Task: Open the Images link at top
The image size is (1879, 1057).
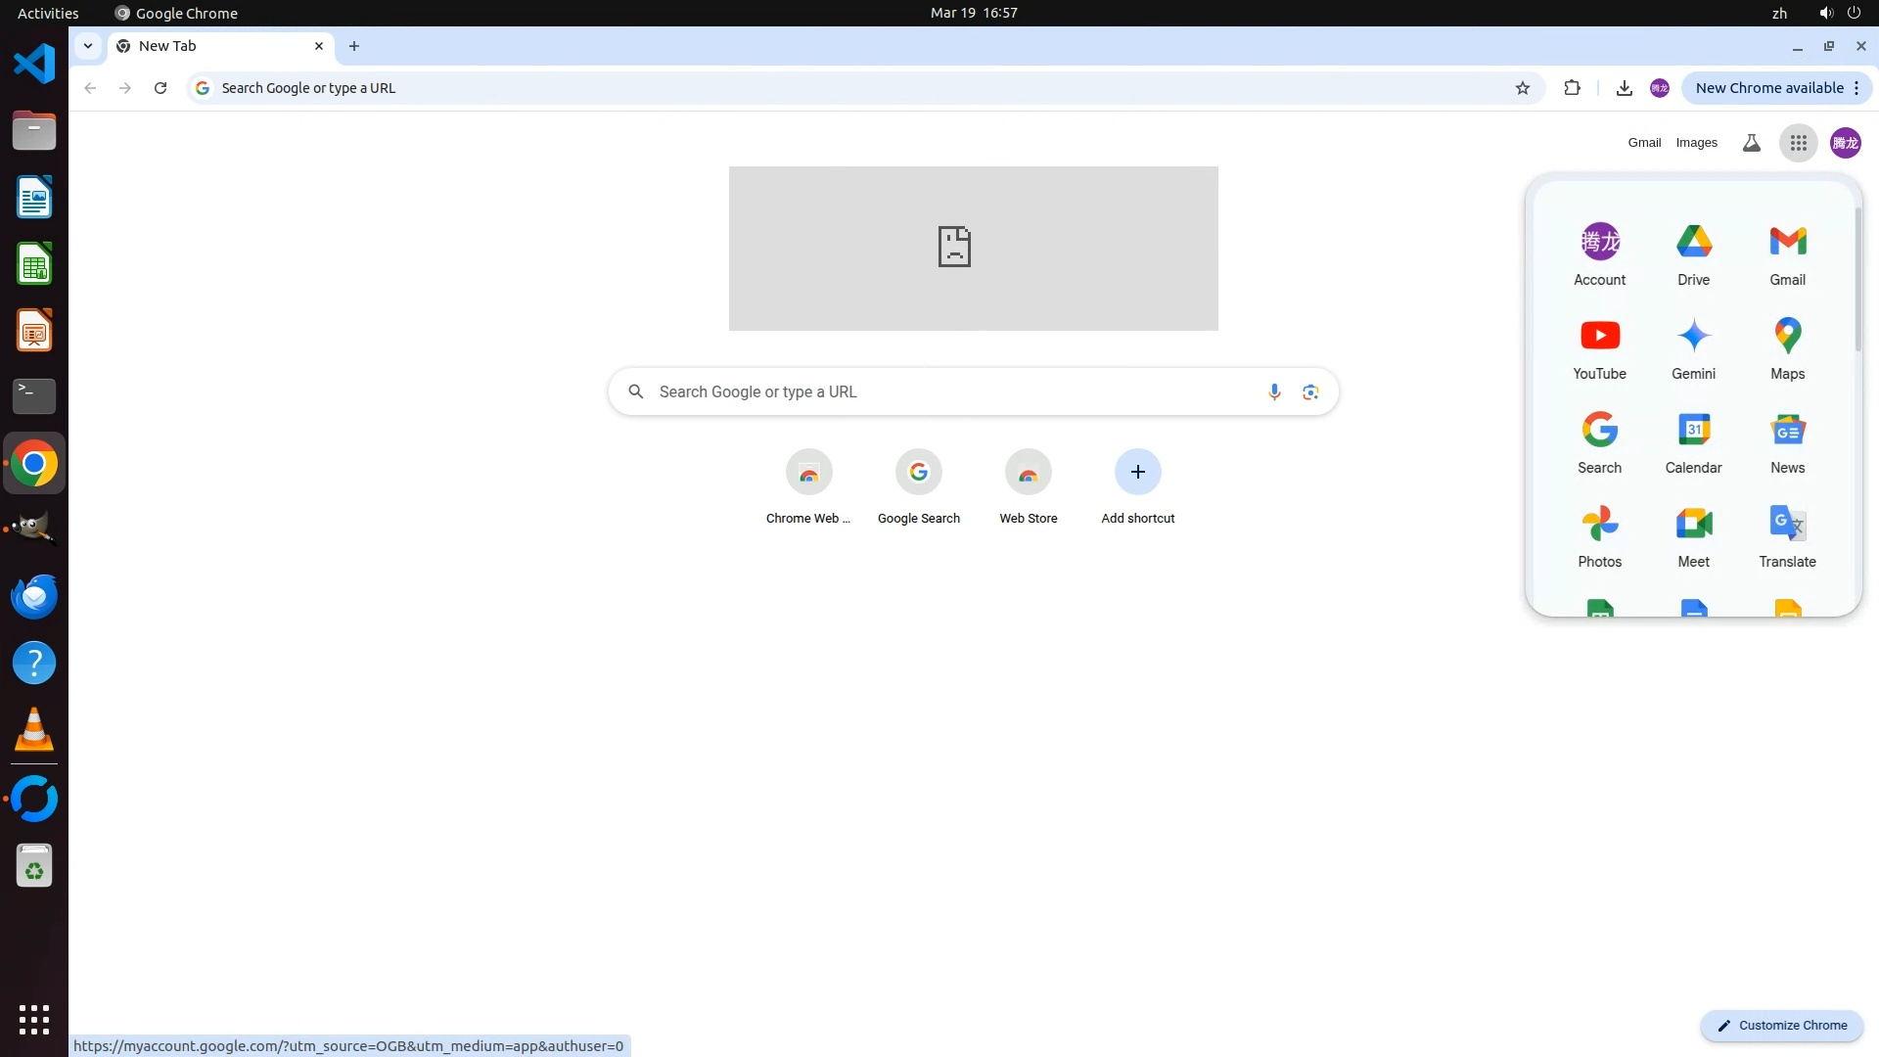Action: click(x=1696, y=143)
